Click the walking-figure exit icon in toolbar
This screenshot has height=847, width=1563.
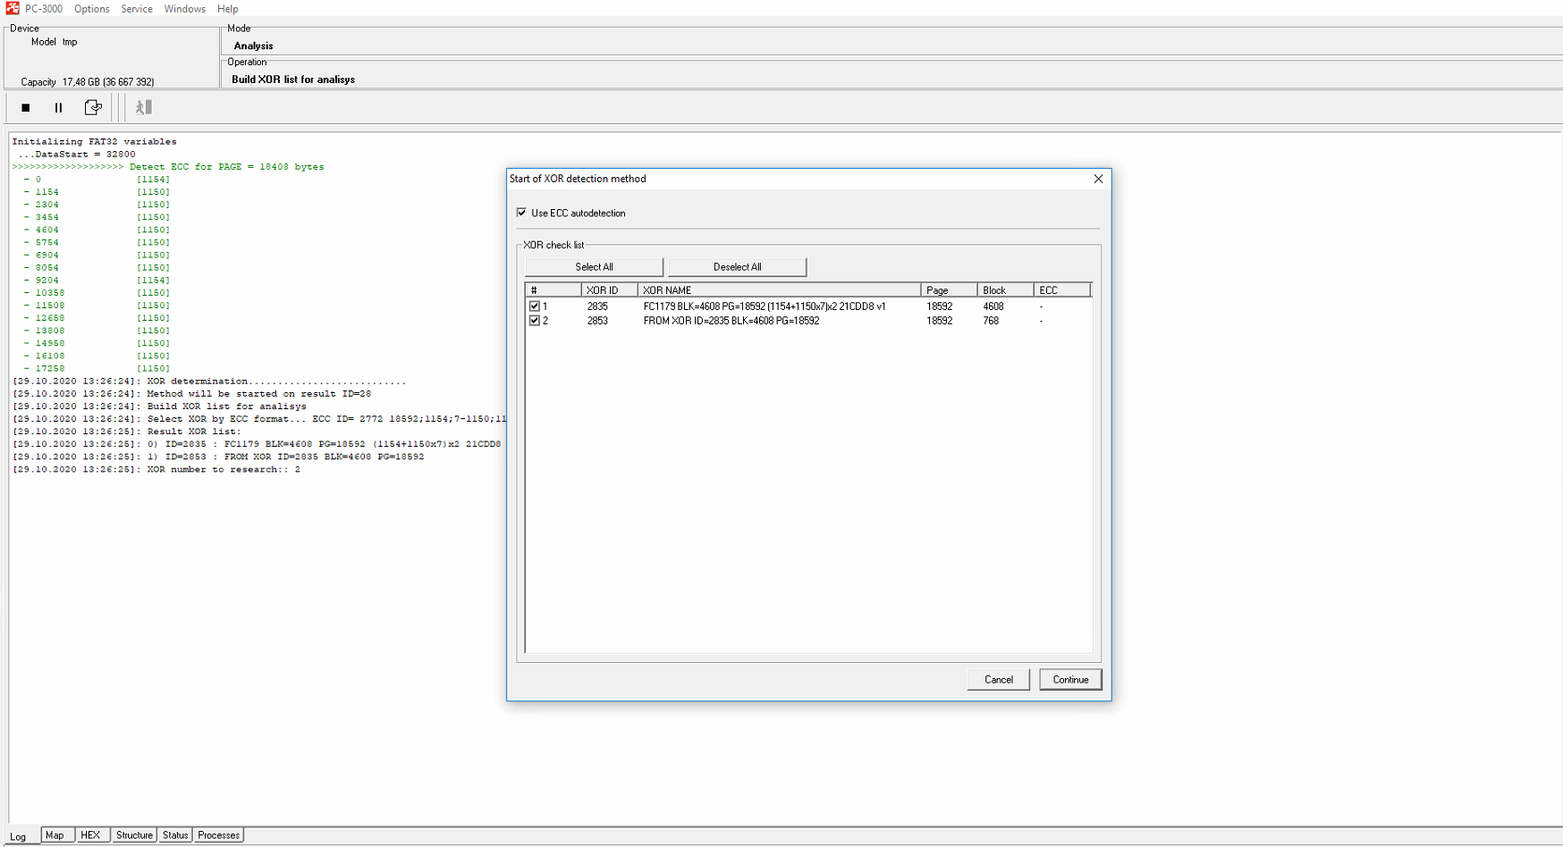point(143,108)
